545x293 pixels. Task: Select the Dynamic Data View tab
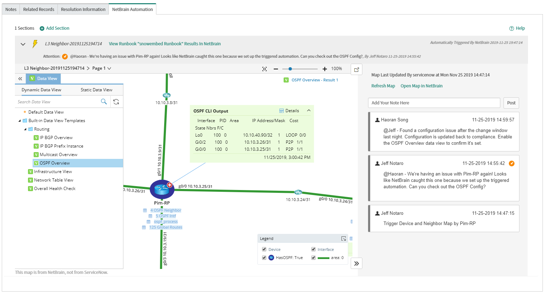tap(41, 90)
